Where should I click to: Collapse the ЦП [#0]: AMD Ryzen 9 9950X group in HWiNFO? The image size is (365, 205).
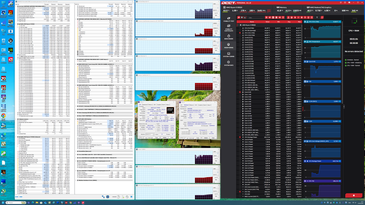pos(16,24)
